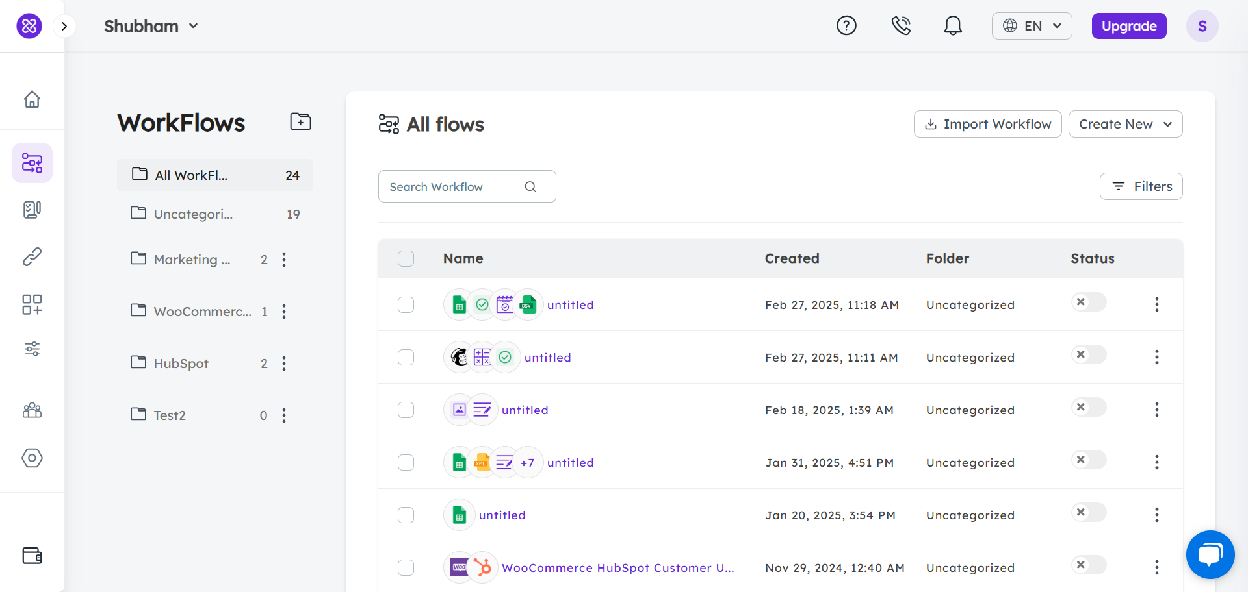Open the chat support bubble
1248x592 pixels.
[1210, 555]
